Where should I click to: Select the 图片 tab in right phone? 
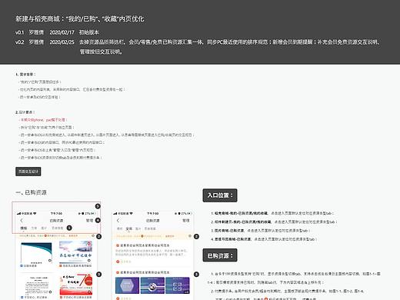[x=138, y=228]
